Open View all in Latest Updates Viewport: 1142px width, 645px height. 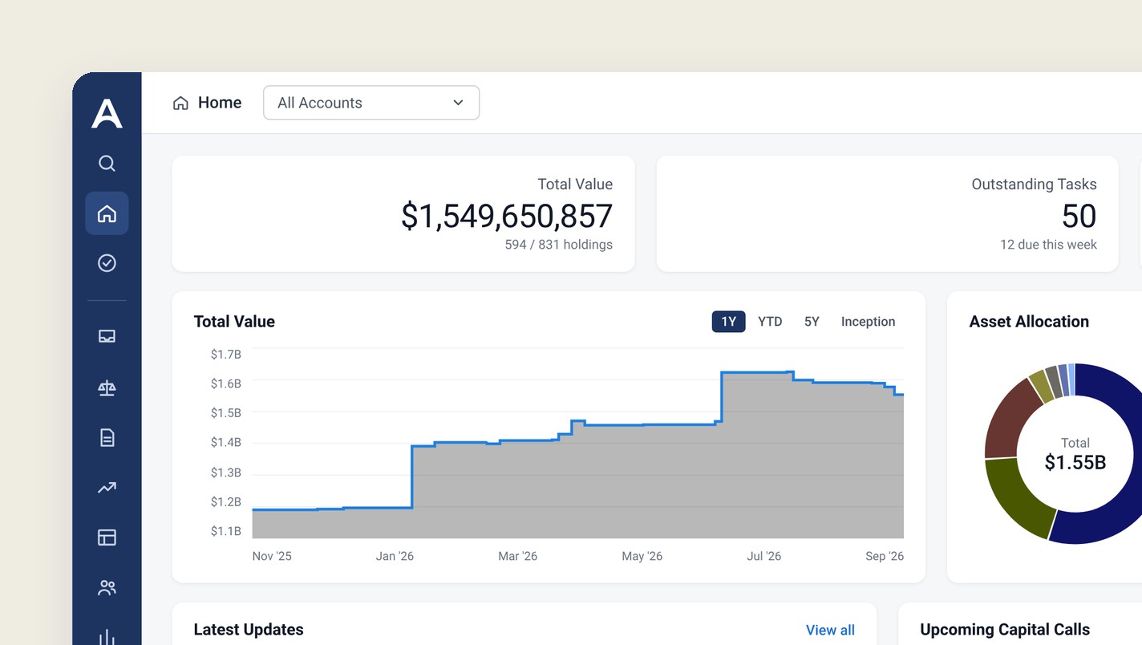tap(830, 630)
